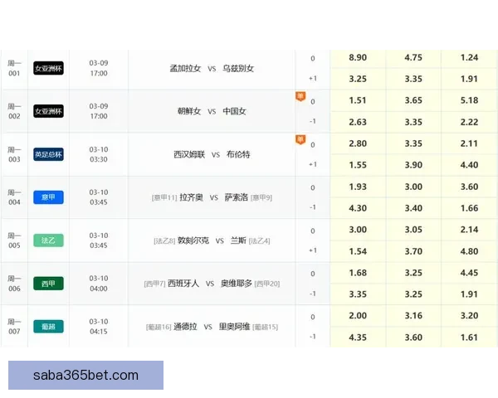The height and width of the screenshot is (398, 498).
Task: Choose 3.60 away odds for 萨索洛
Action: click(x=469, y=187)
